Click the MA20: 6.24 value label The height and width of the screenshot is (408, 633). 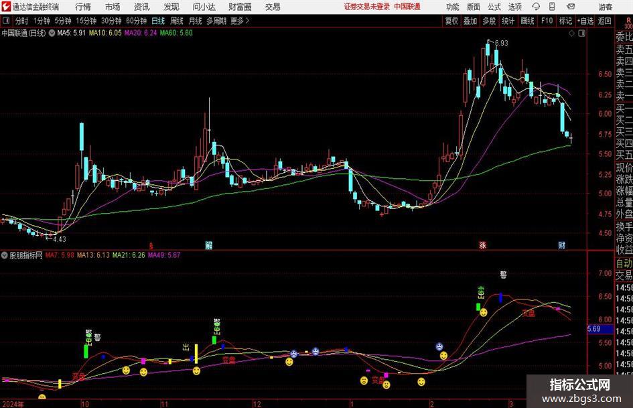pyautogui.click(x=141, y=33)
